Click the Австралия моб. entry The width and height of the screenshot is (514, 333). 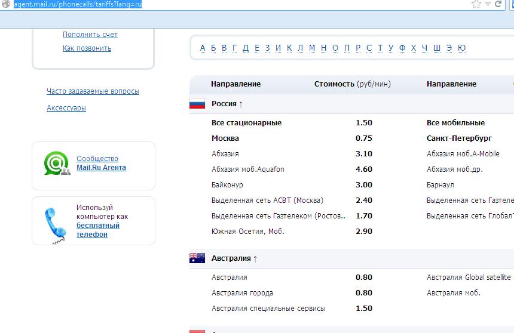(x=454, y=293)
